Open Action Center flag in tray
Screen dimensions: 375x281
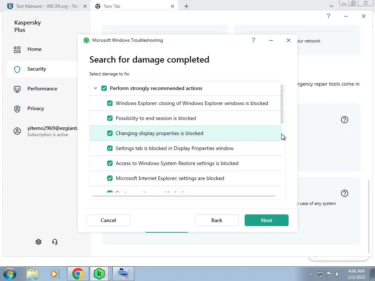click(329, 274)
